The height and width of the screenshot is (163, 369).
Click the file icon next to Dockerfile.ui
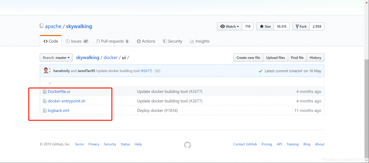(x=45, y=91)
